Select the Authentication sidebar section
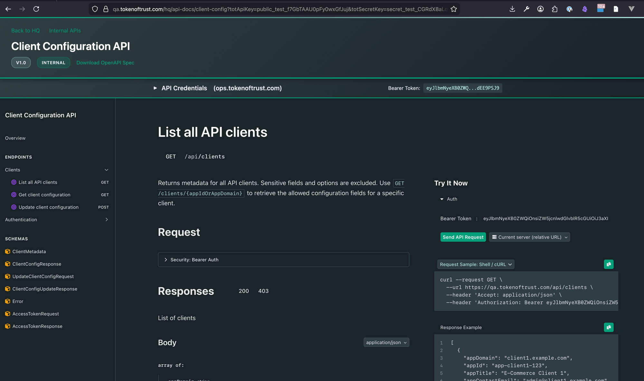644x381 pixels. (21, 219)
